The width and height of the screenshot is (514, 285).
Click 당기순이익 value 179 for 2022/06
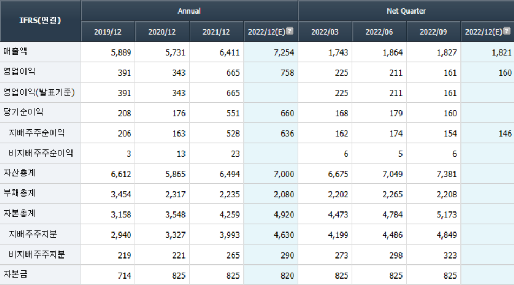[x=396, y=114]
